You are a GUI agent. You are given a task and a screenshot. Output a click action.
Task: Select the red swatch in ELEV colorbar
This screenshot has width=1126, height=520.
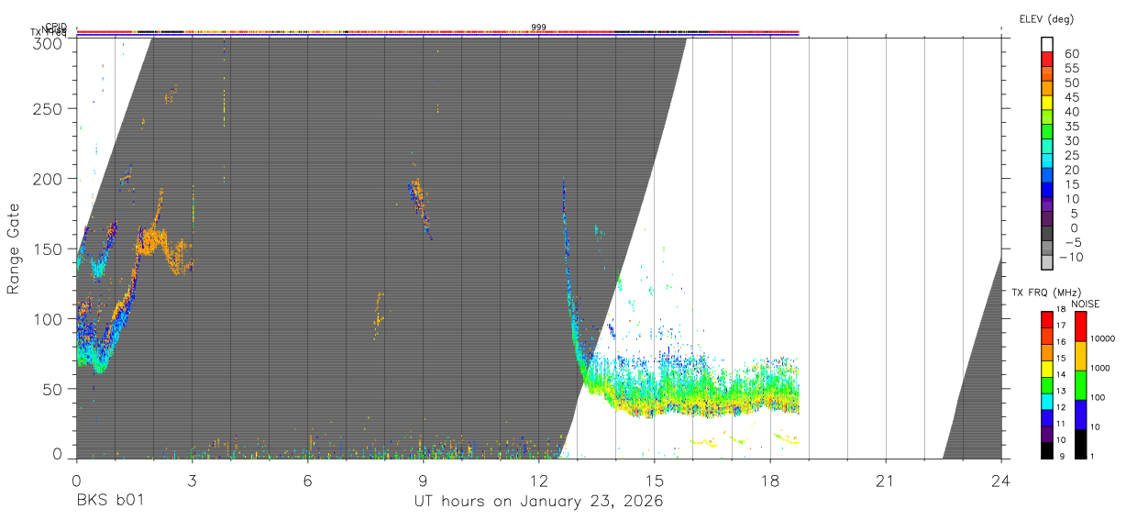[1047, 59]
